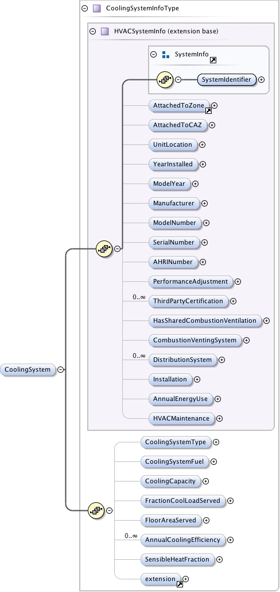Expand the Manufacturer node
280x592 pixels.
(x=204, y=203)
